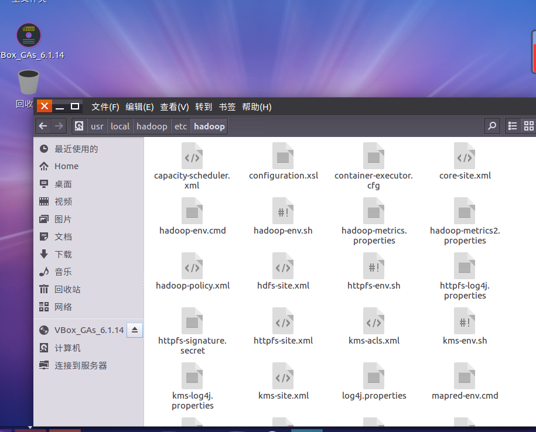Image resolution: width=536 pixels, height=432 pixels.
Task: Select core-site.xml file icon
Action: click(465, 156)
